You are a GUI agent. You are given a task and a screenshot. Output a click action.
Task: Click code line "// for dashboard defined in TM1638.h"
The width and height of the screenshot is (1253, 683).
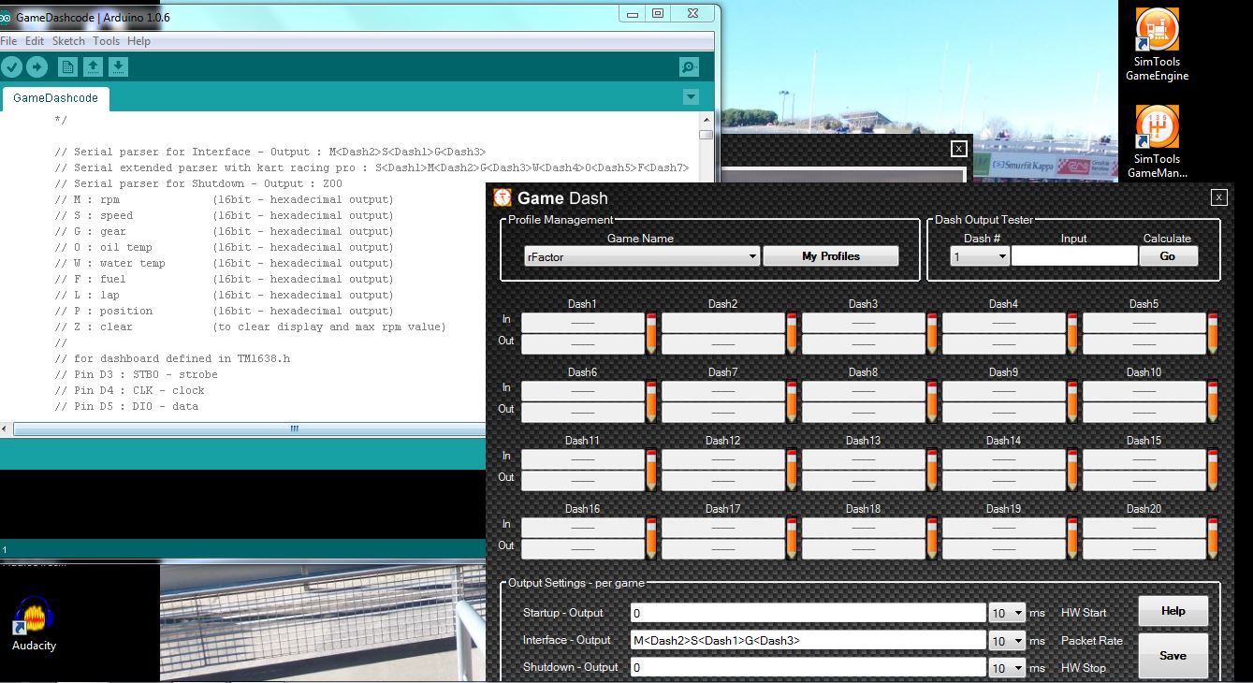click(172, 358)
